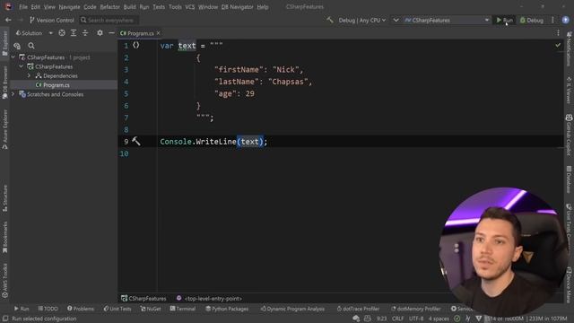Open the Dynamic Program Analysis window

(x=292, y=309)
